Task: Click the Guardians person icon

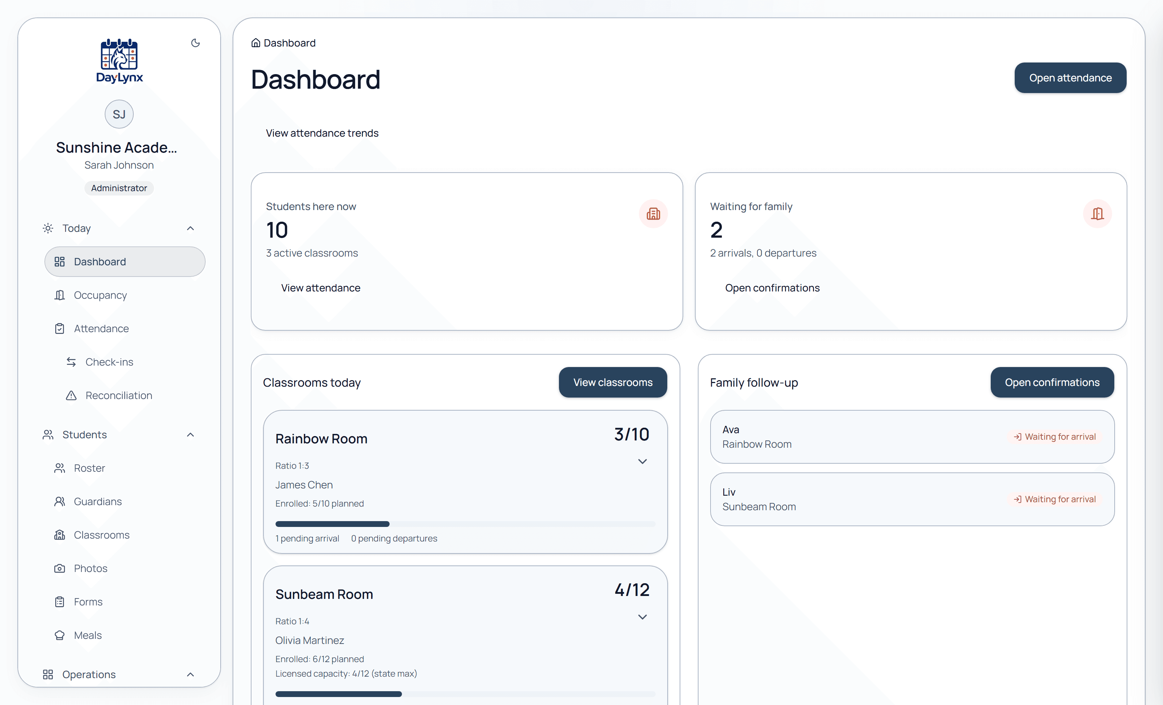Action: 60,502
